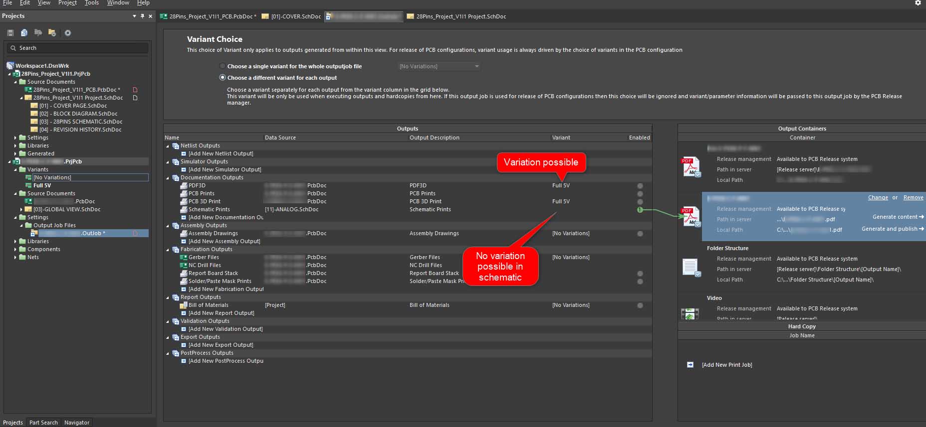Click the top-right settings gear icon
Image resolution: width=926 pixels, height=427 pixels.
918,3
